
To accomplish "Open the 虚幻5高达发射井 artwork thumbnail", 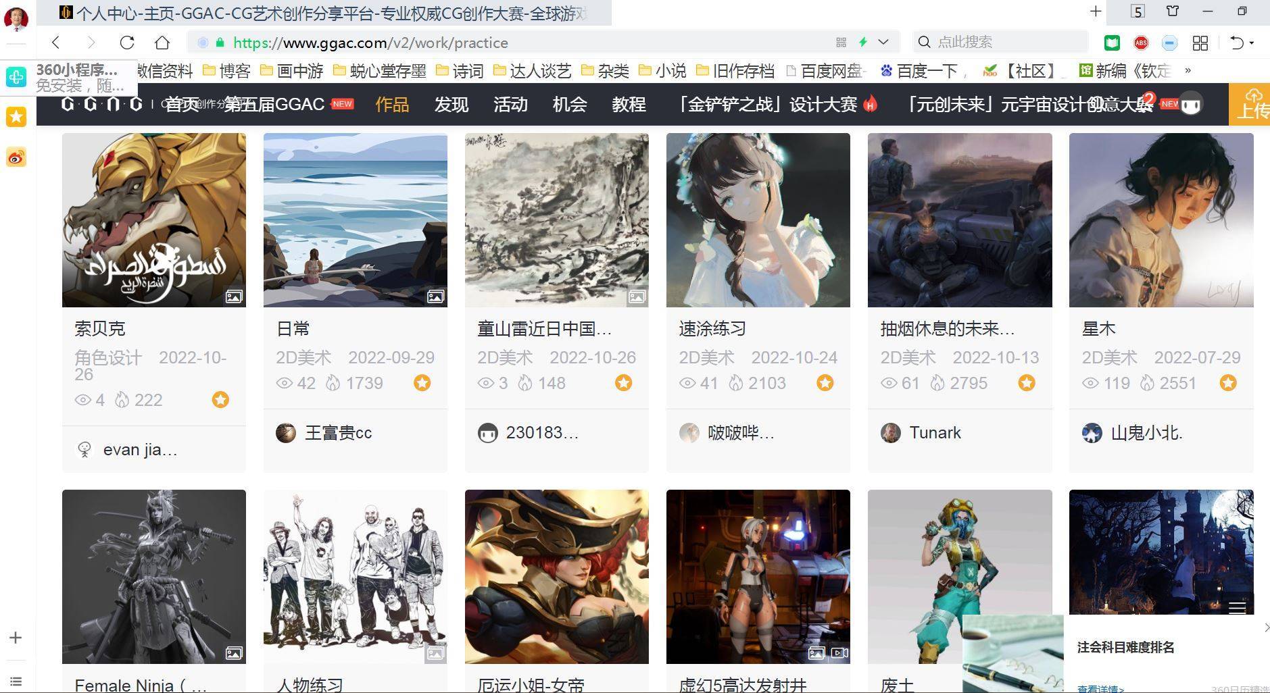I will (758, 577).
